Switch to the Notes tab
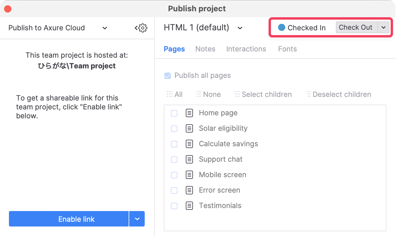 tap(205, 49)
